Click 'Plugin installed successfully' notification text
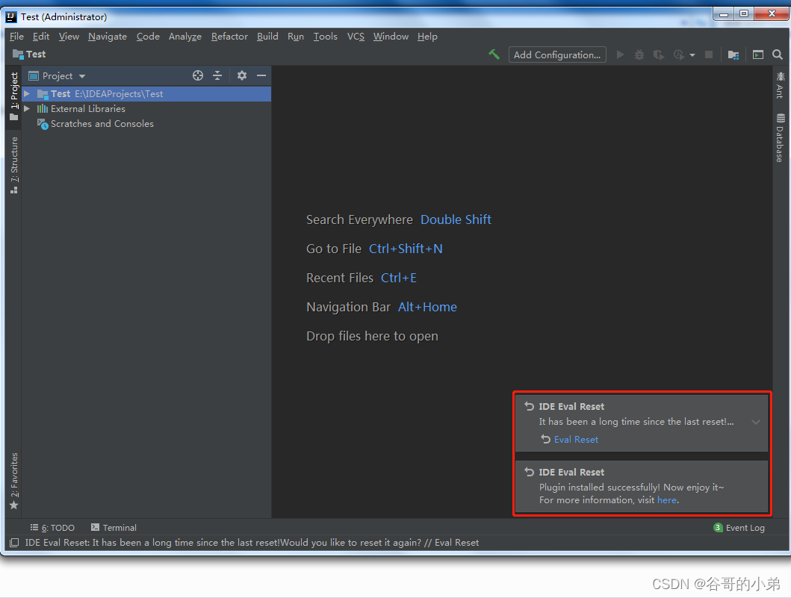Viewport: 791px width, 598px height. coord(631,487)
